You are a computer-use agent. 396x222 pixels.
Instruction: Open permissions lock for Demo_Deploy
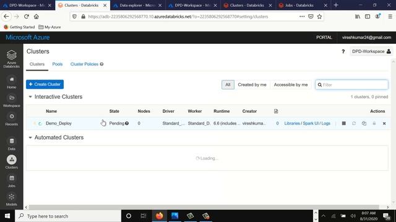(x=374, y=123)
